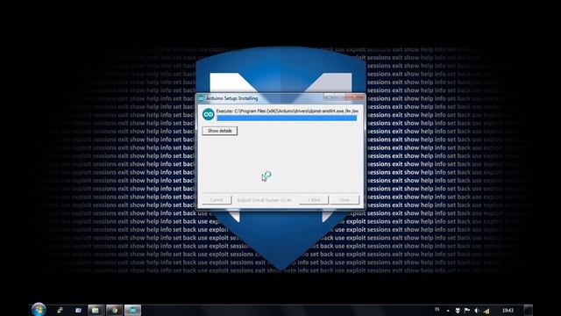Viewport: 561px width, 316px height.
Task: Close the Arduino Setup window via red X
Action: [354, 97]
